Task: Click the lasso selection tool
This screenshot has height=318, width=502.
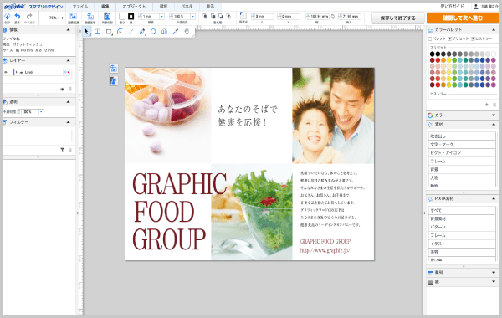Action: coord(153,32)
